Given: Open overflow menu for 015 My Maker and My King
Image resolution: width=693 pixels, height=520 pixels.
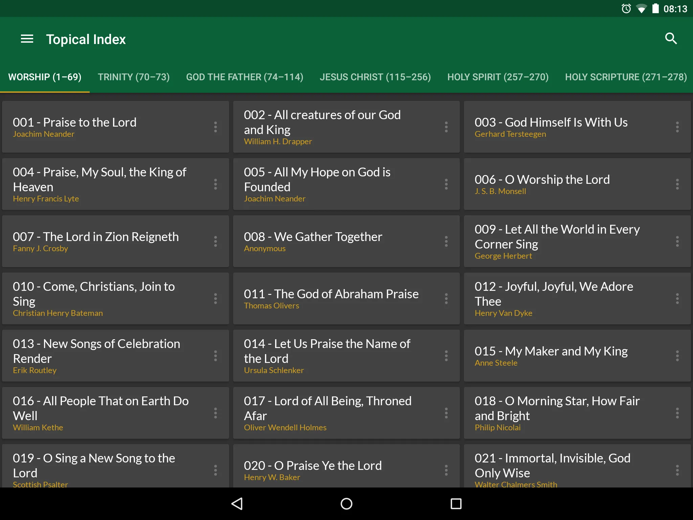Looking at the screenshot, I should (677, 356).
